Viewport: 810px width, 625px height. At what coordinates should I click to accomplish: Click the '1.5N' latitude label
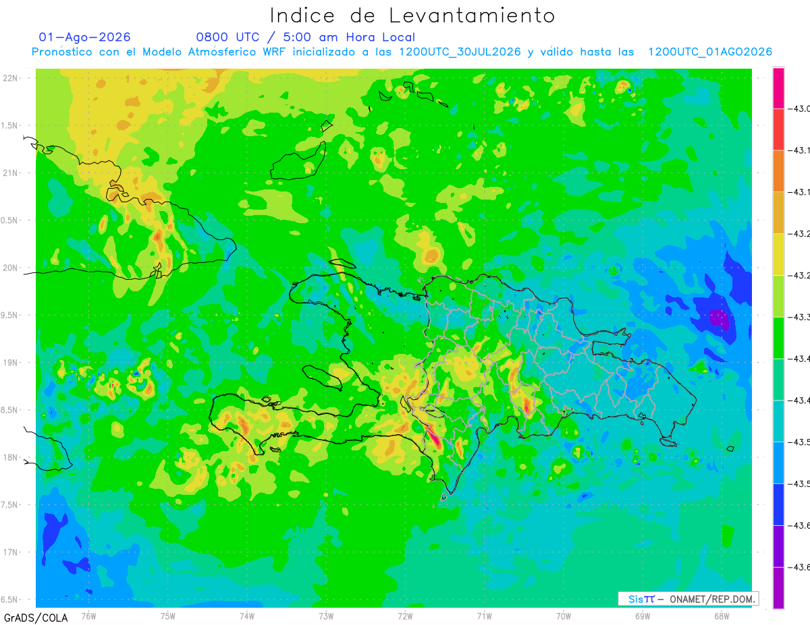pos(9,125)
